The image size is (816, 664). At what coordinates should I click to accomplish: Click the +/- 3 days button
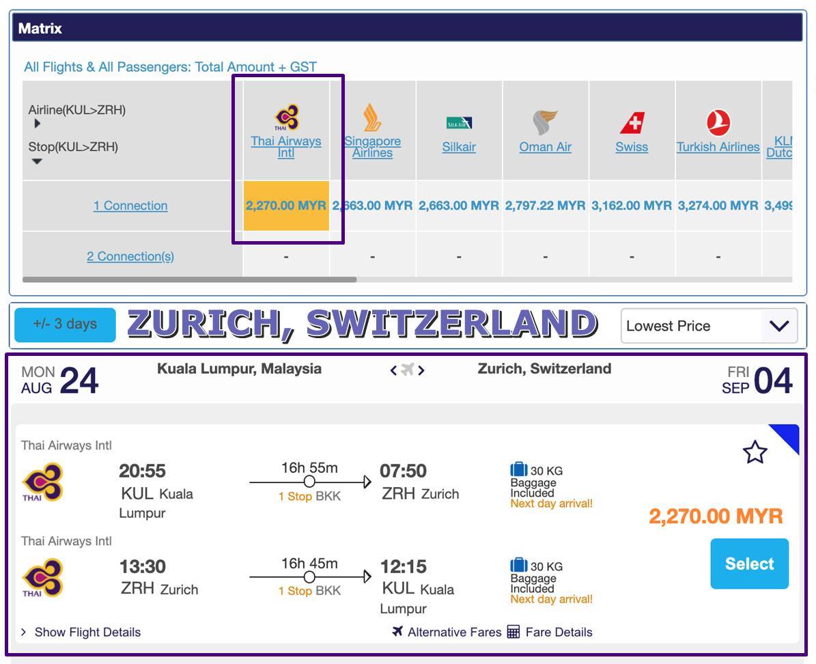pos(65,325)
